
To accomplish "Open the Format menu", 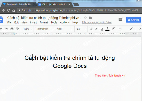I will coord(44,22).
